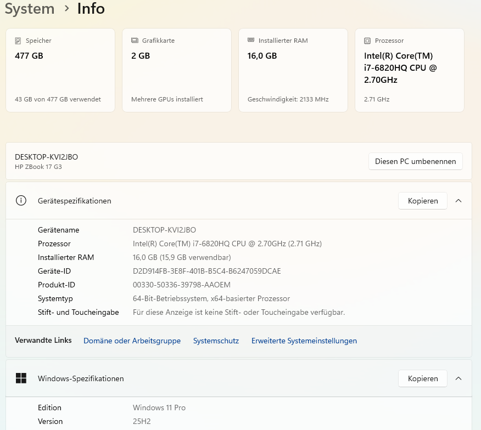481x430 pixels.
Task: Click the Prozessor card showing i7-6820HQ
Action: [410, 70]
